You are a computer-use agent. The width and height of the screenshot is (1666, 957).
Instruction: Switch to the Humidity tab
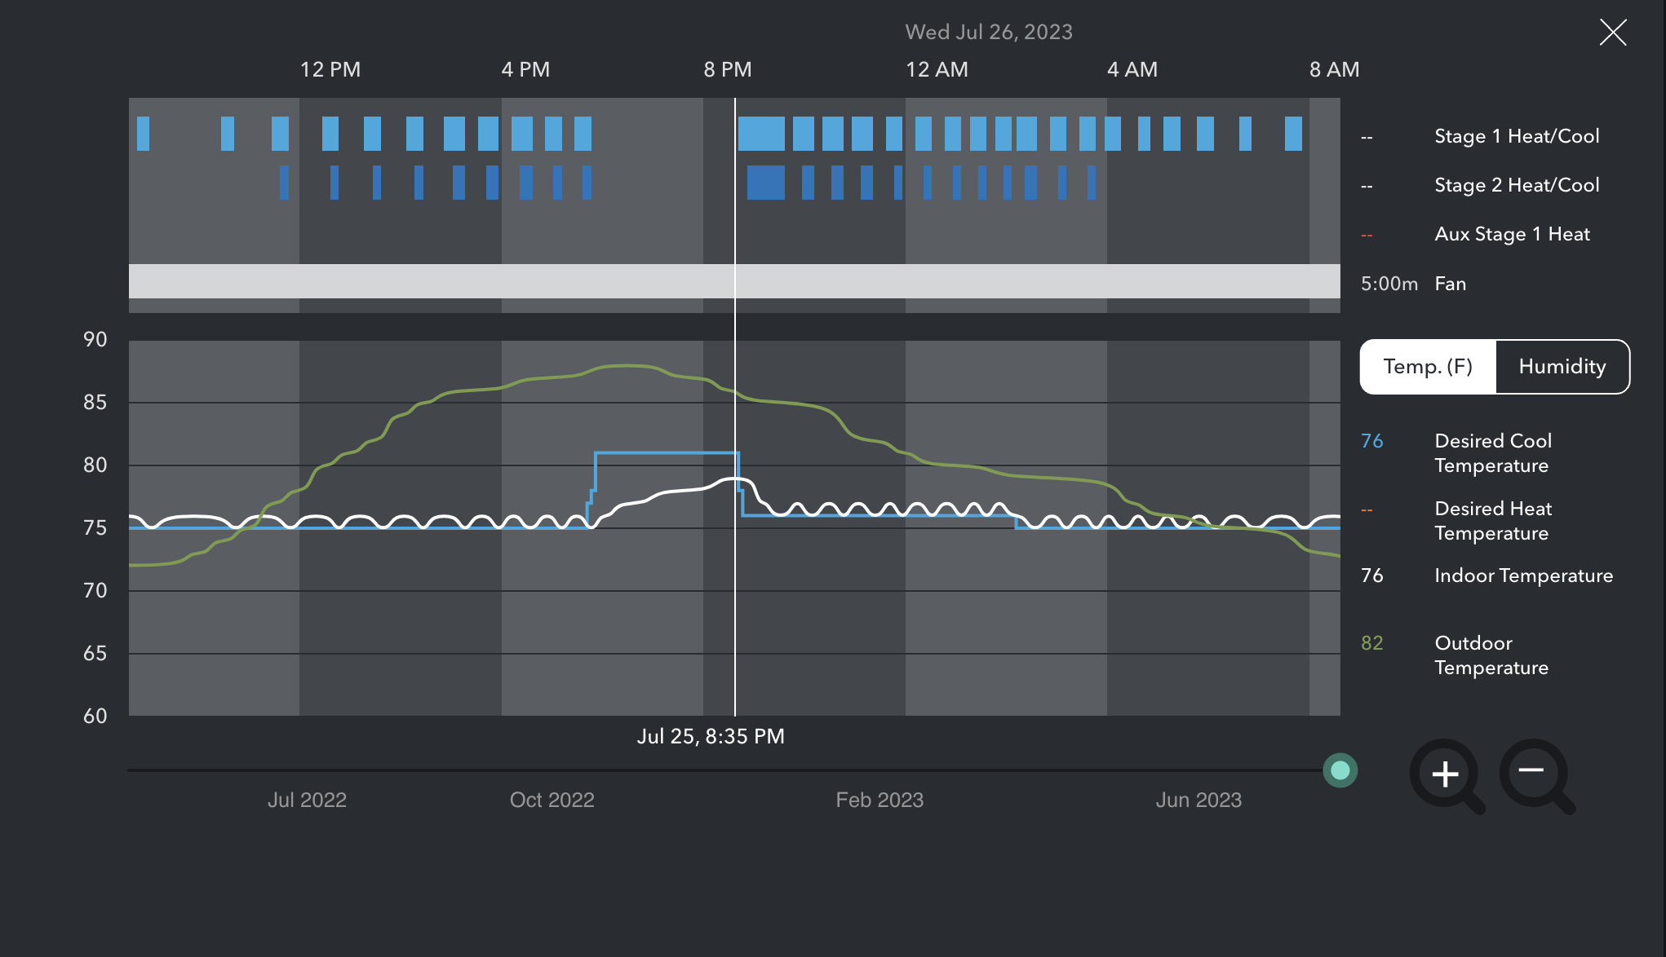pyautogui.click(x=1562, y=367)
